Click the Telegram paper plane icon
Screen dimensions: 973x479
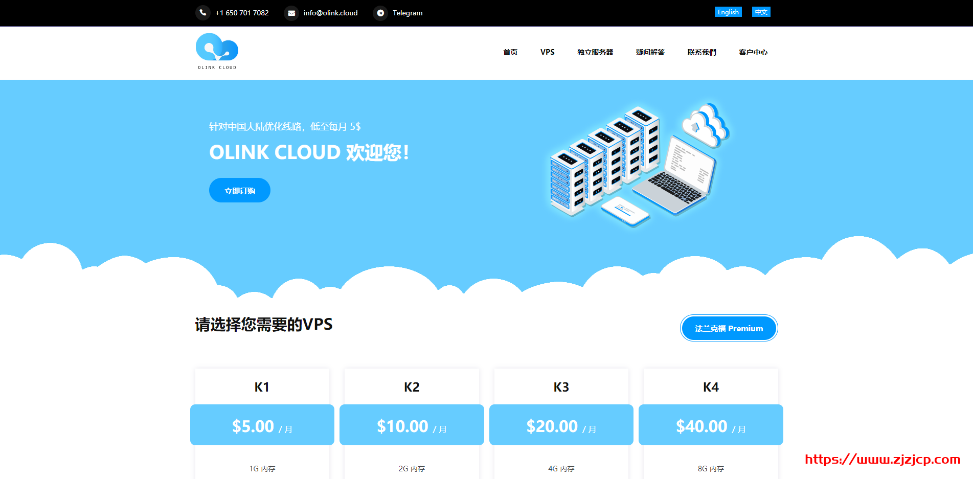380,13
